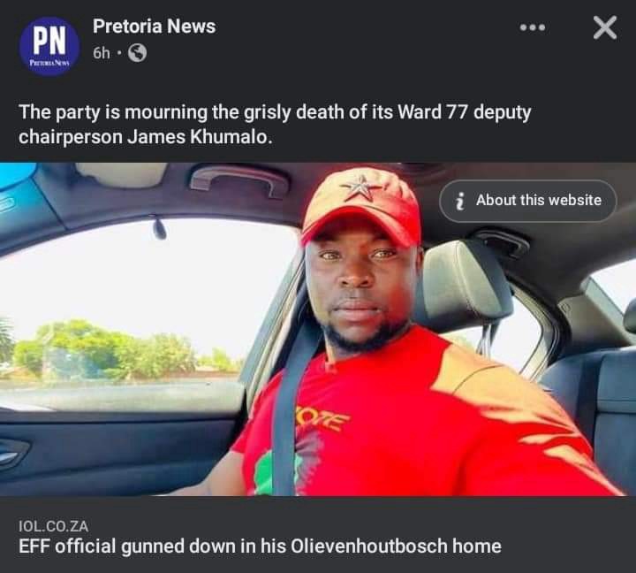Open the Pretoria News profile picture
Viewport: 636px width, 573px height.
(x=49, y=46)
